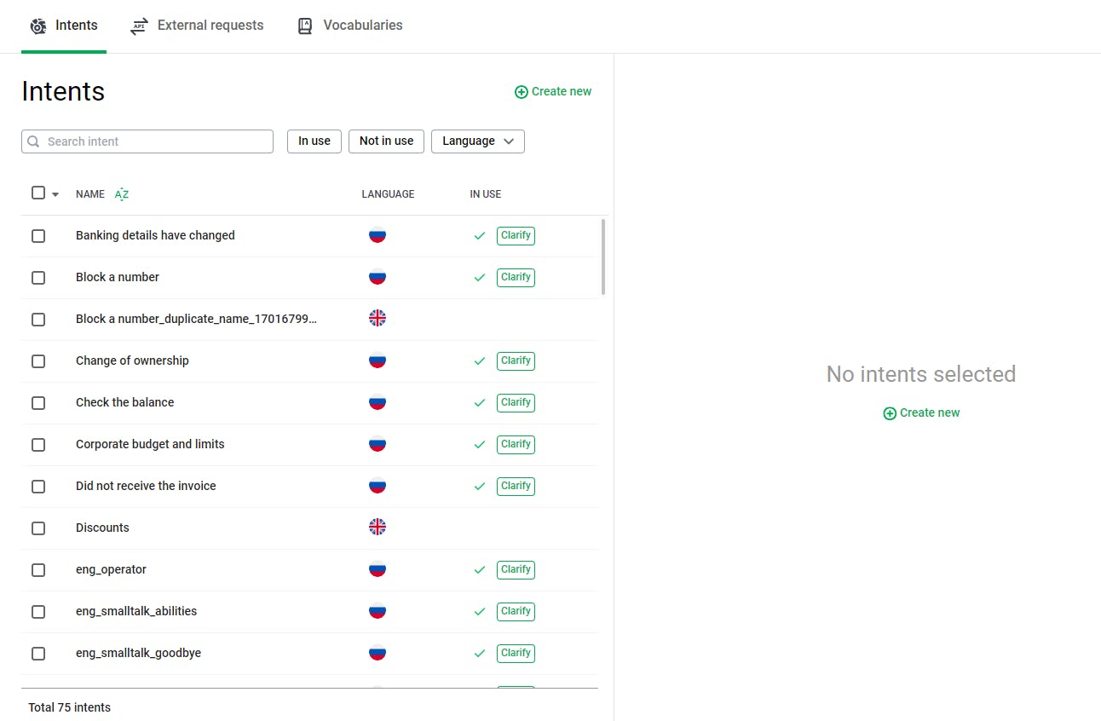Tick the checkbox for Banking details have changed

pyautogui.click(x=38, y=236)
